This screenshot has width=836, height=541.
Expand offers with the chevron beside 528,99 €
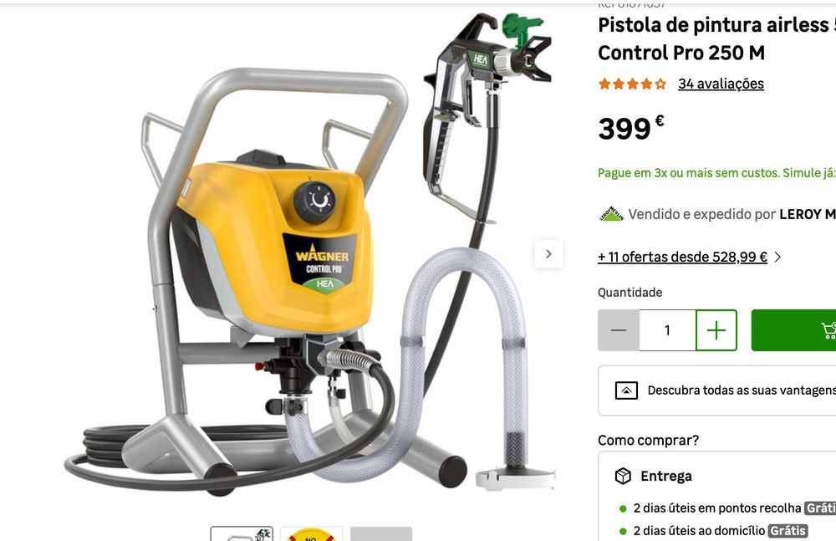[777, 258]
